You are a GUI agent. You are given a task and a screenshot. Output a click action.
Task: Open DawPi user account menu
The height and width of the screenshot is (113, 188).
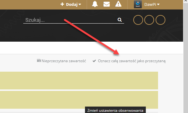tap(152, 5)
